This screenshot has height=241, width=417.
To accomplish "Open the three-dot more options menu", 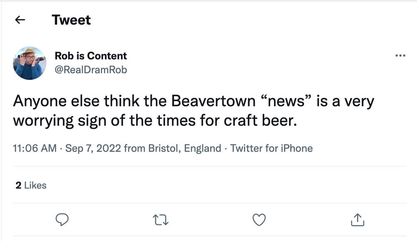I will pos(400,56).
